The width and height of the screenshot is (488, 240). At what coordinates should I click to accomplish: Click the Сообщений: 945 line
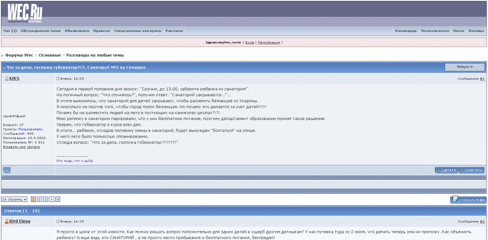point(18,133)
